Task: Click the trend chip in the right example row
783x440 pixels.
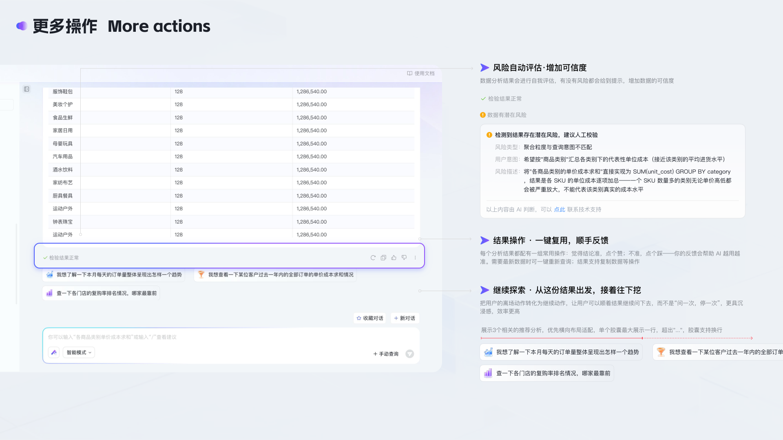Action: (x=561, y=352)
